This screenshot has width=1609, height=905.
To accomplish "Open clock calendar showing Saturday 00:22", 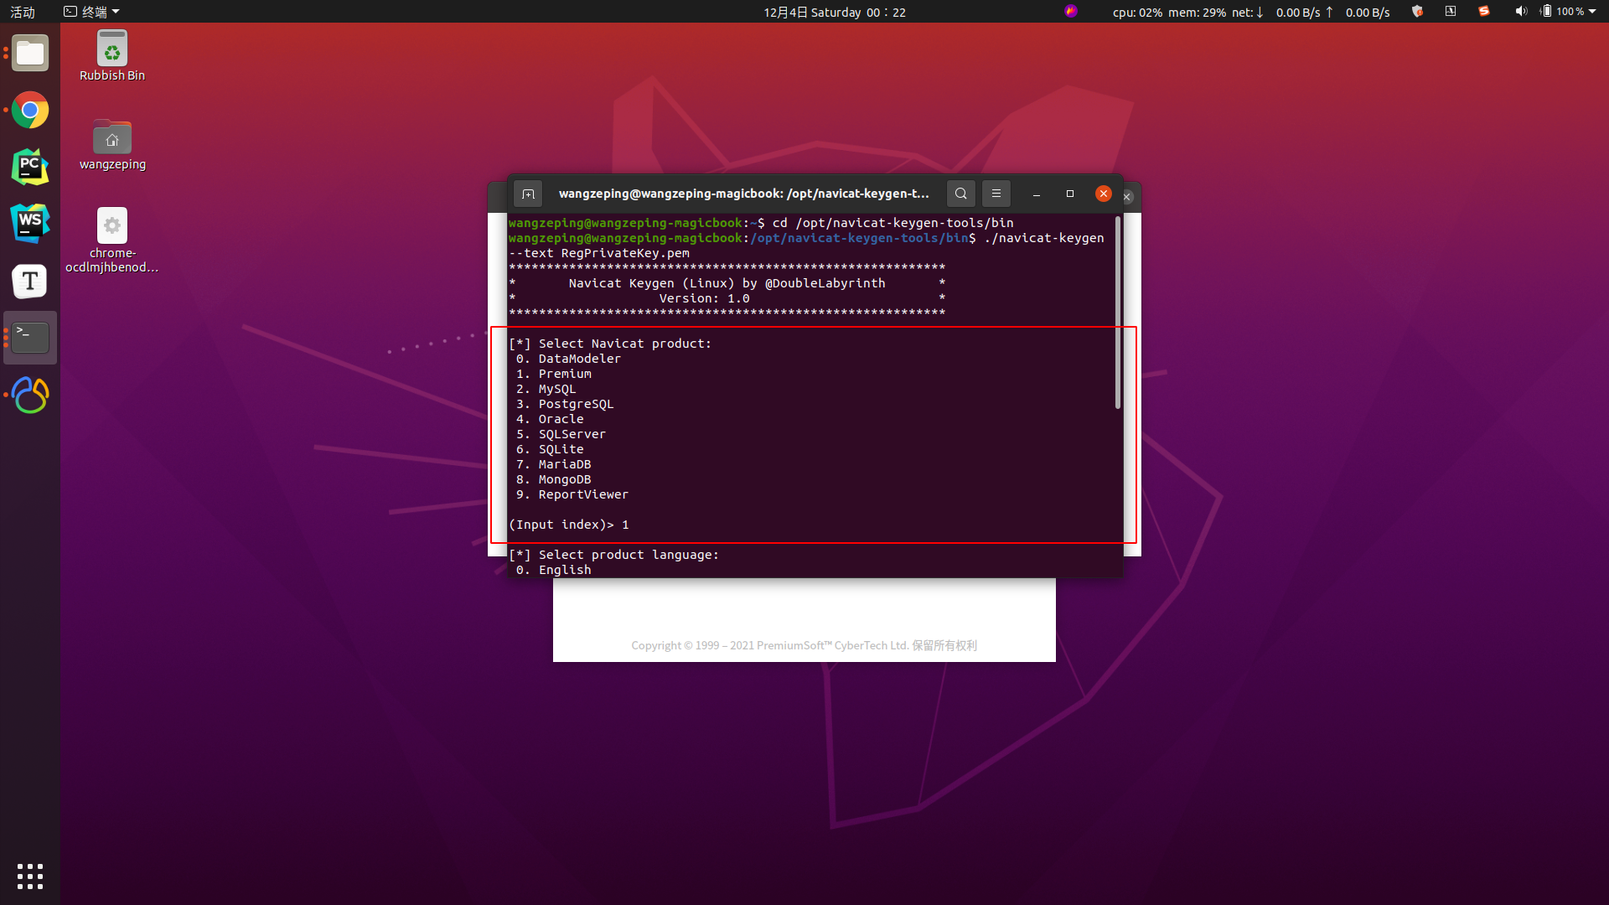I will pyautogui.click(x=834, y=12).
